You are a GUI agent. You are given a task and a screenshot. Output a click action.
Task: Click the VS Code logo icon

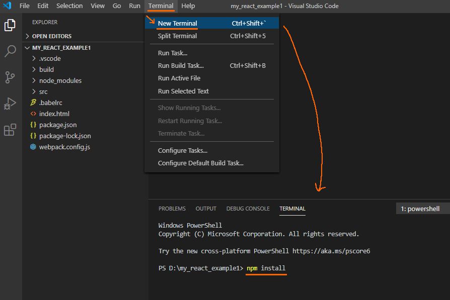(7, 6)
